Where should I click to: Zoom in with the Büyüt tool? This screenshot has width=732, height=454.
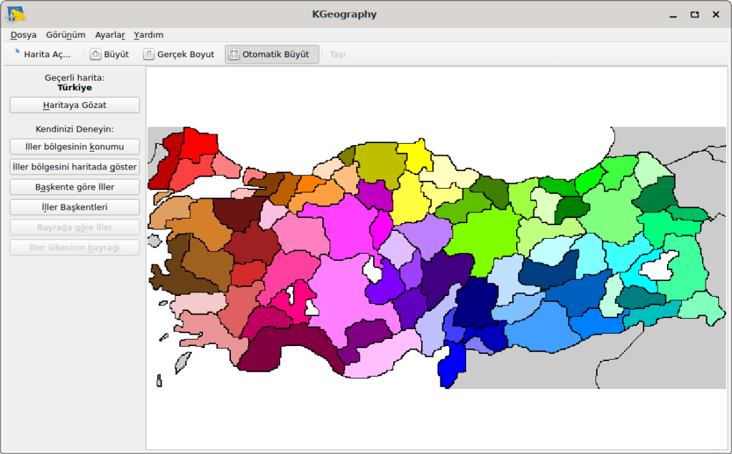click(x=109, y=54)
